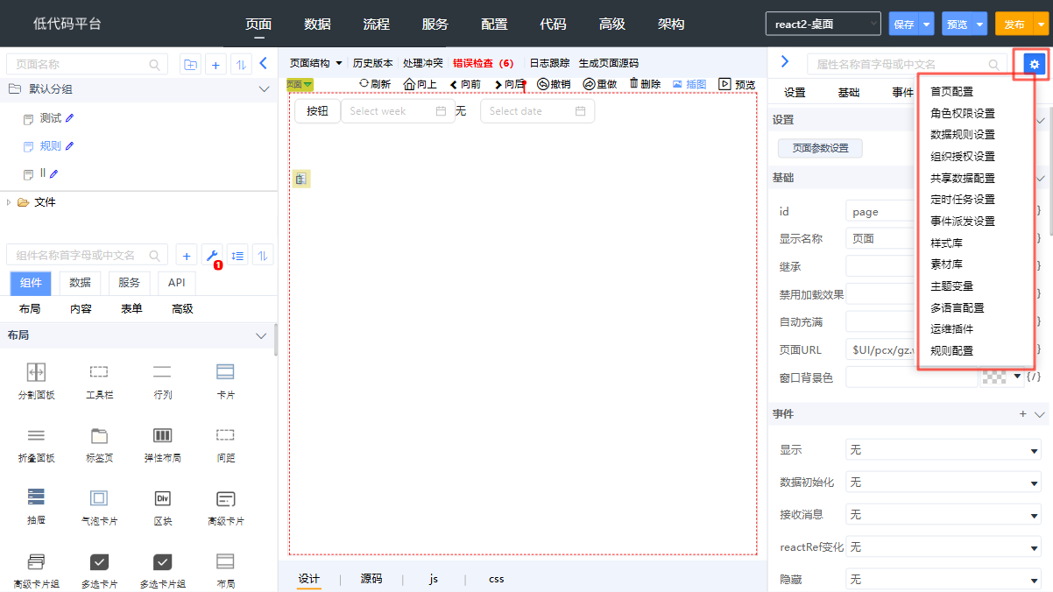Open the 页面结构 dropdown

coord(316,63)
